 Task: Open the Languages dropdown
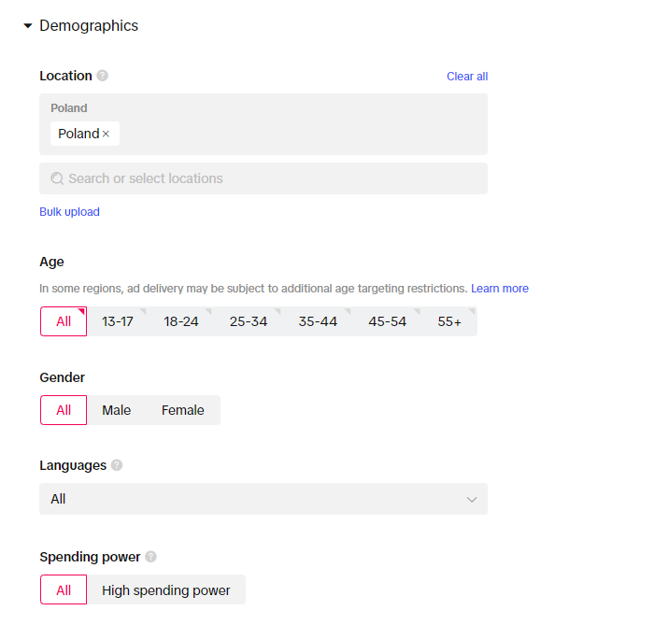tap(263, 499)
